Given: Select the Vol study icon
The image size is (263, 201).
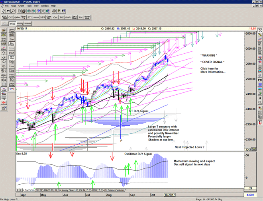Looking at the screenshot, I should coord(80,17).
